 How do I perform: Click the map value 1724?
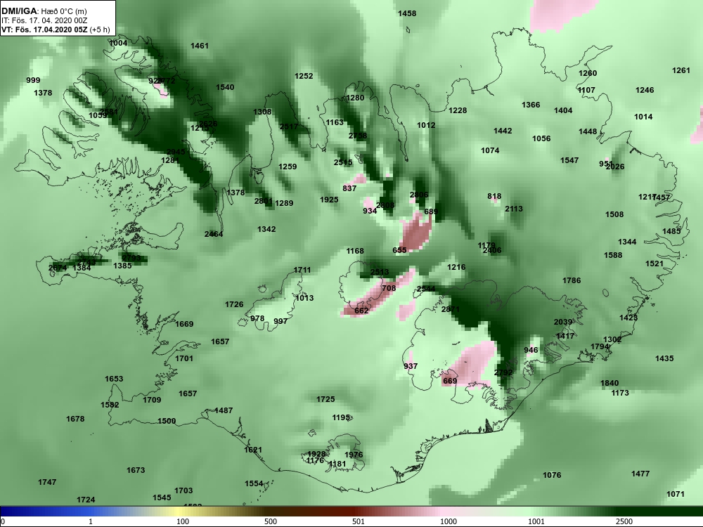[x=86, y=500]
